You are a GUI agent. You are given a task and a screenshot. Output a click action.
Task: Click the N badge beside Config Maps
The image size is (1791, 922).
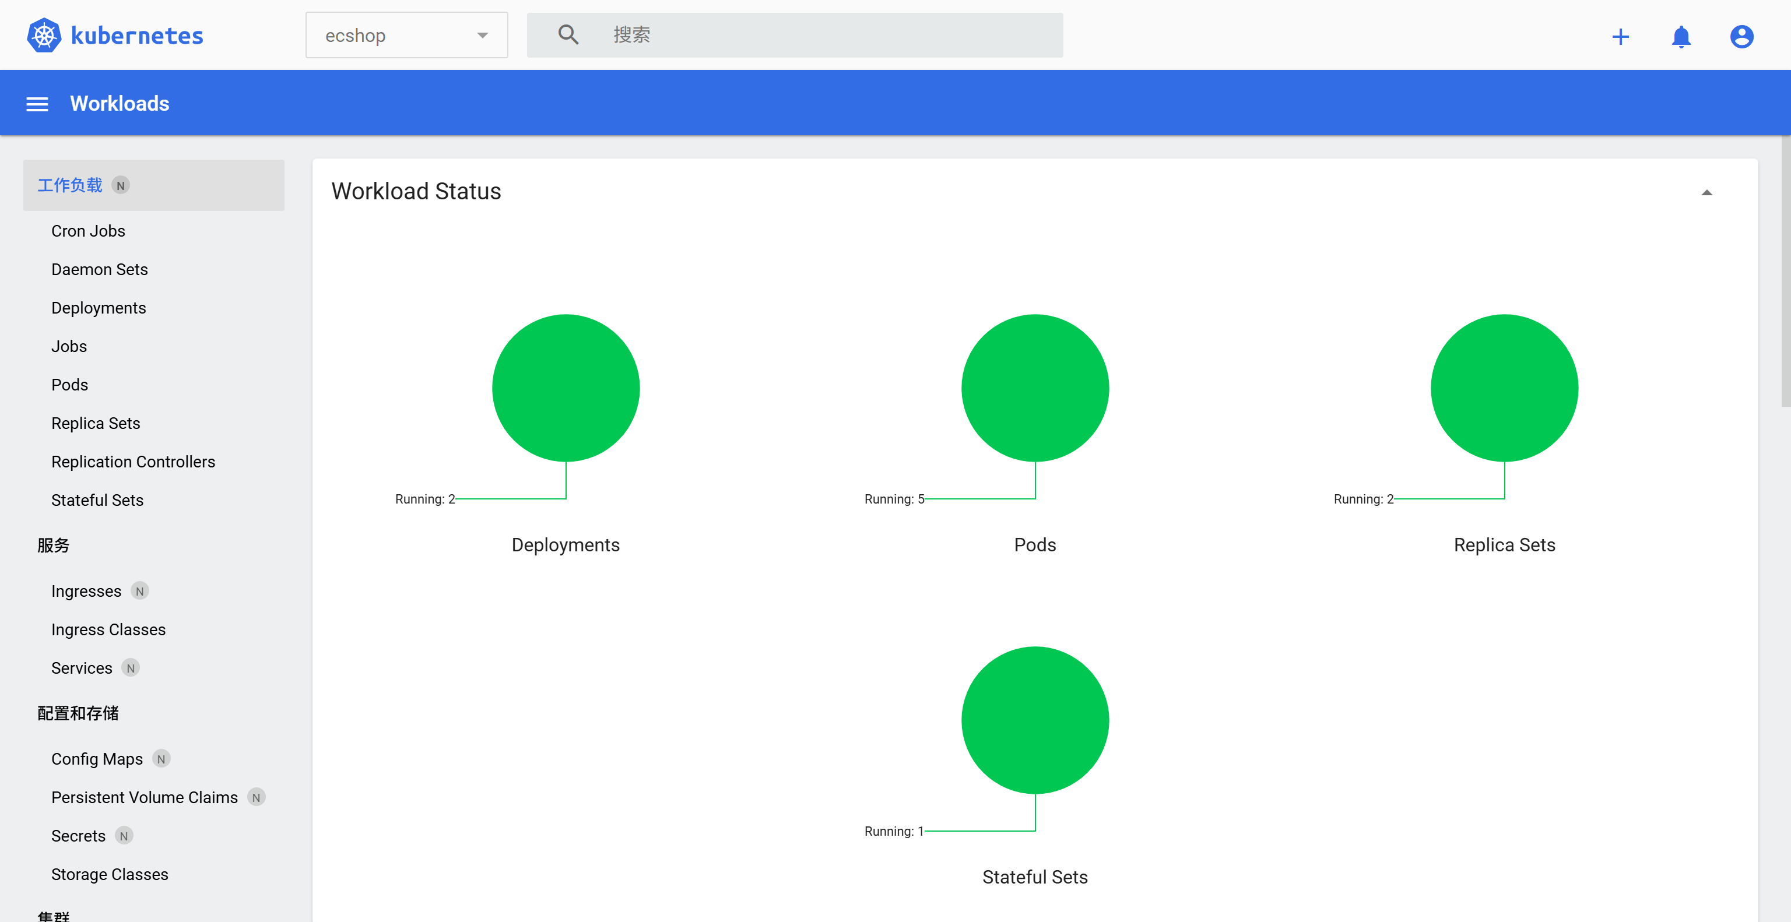coord(161,759)
